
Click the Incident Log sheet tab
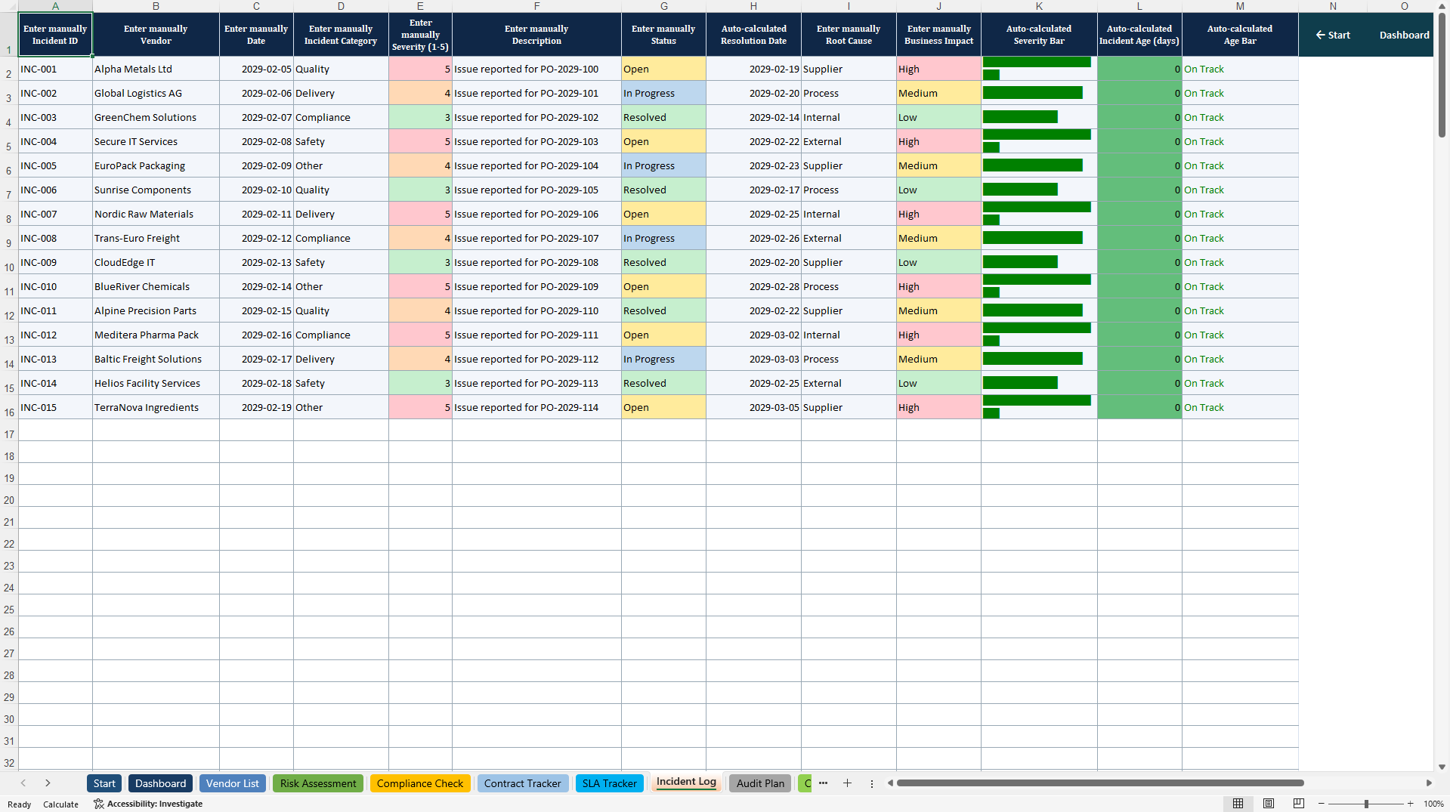686,783
